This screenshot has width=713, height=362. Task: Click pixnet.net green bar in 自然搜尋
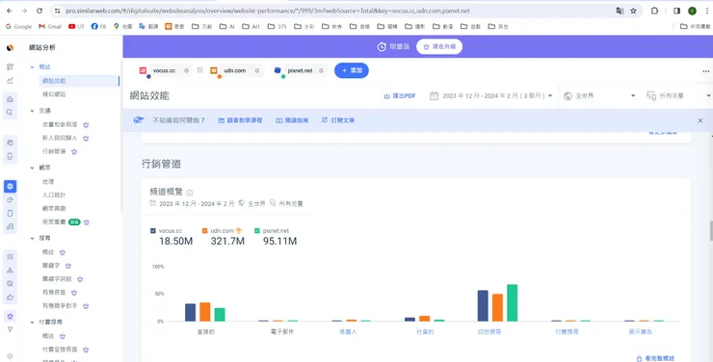click(x=512, y=302)
